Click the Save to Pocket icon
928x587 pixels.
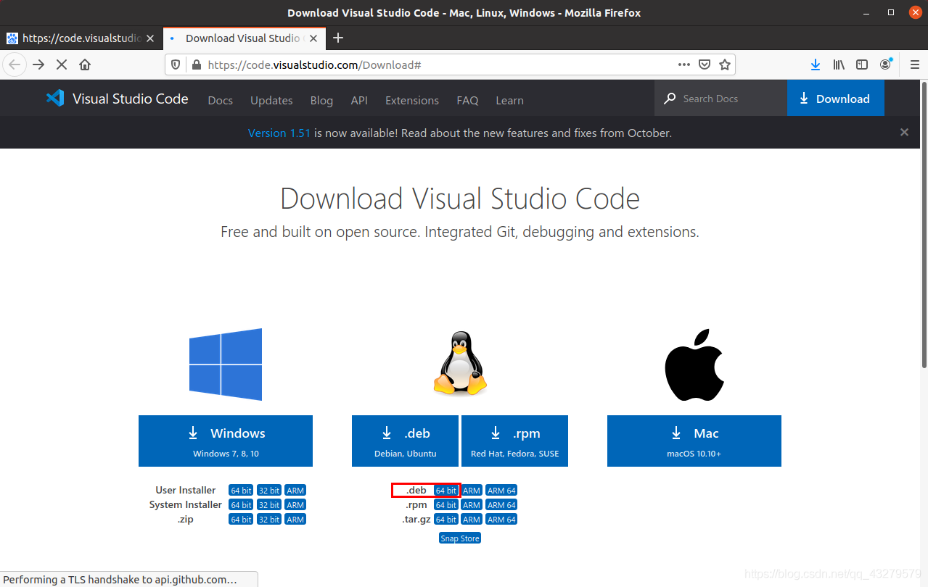pos(704,64)
